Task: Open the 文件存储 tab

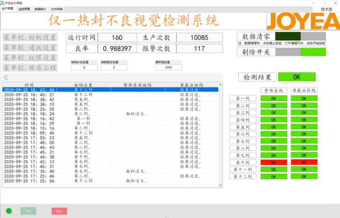Action: (x=57, y=9)
